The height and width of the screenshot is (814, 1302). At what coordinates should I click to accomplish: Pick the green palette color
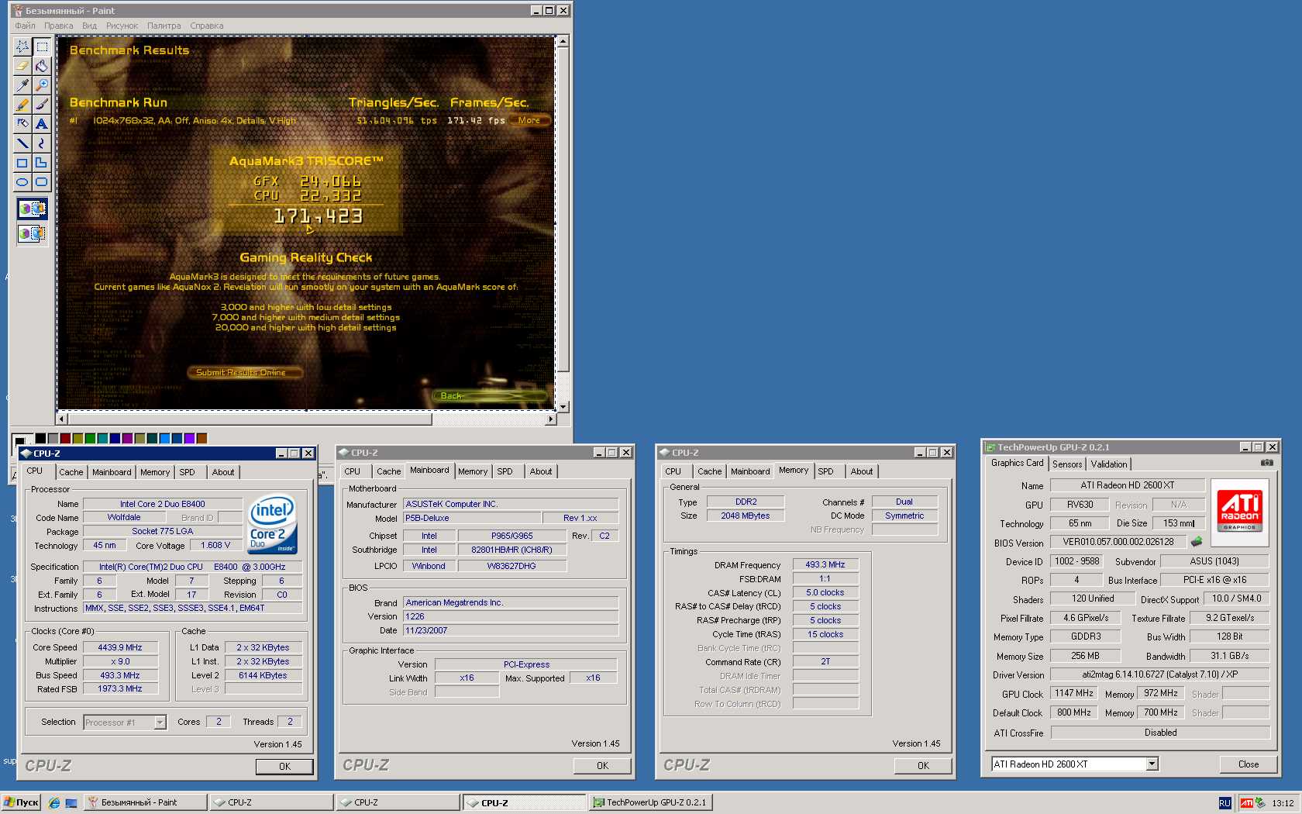click(x=91, y=439)
